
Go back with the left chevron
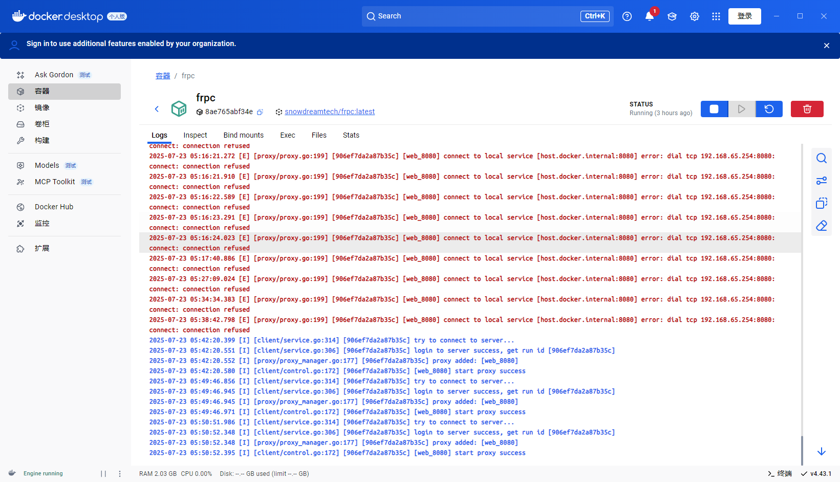(157, 109)
